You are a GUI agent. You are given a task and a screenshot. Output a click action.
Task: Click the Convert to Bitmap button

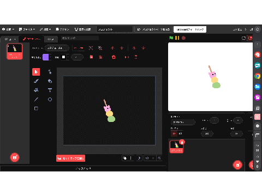pos(70,158)
